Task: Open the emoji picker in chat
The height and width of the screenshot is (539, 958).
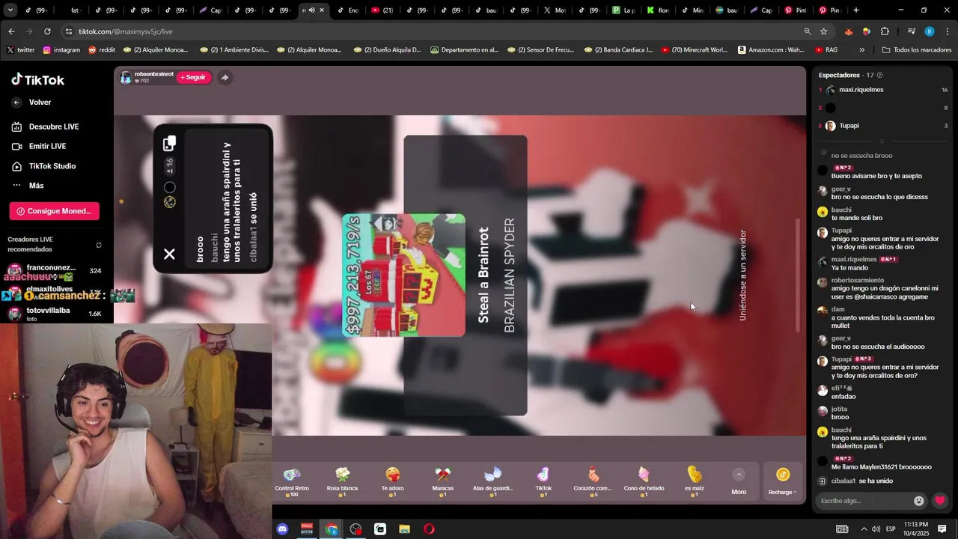Action: [x=919, y=501]
